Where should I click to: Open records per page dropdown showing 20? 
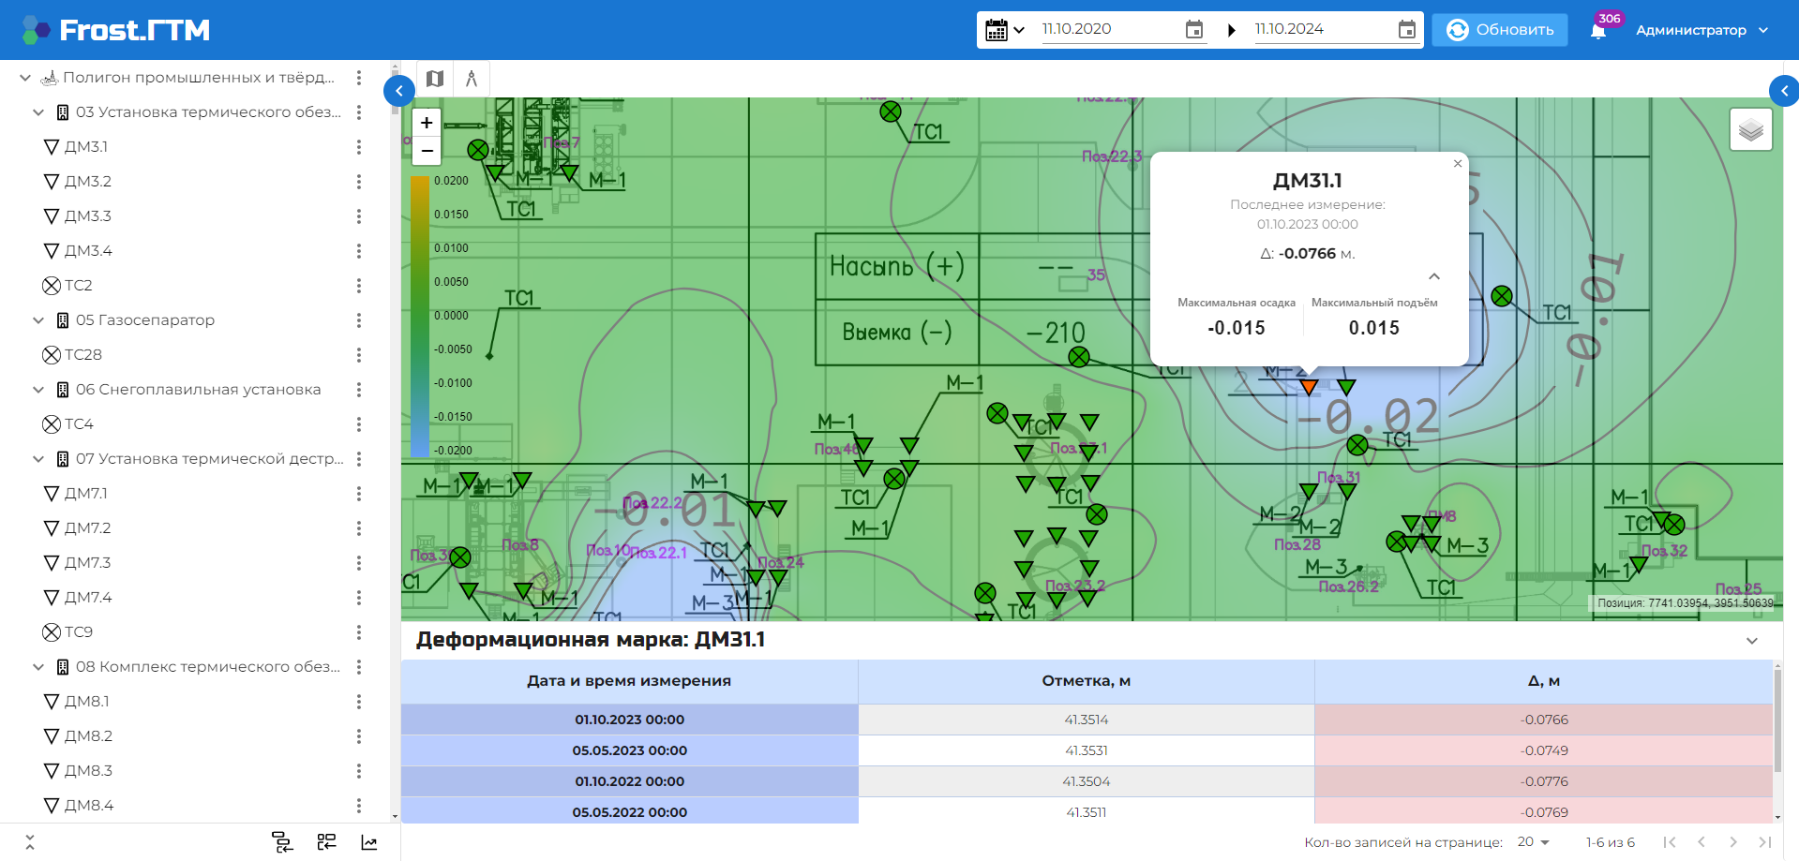pyautogui.click(x=1534, y=842)
